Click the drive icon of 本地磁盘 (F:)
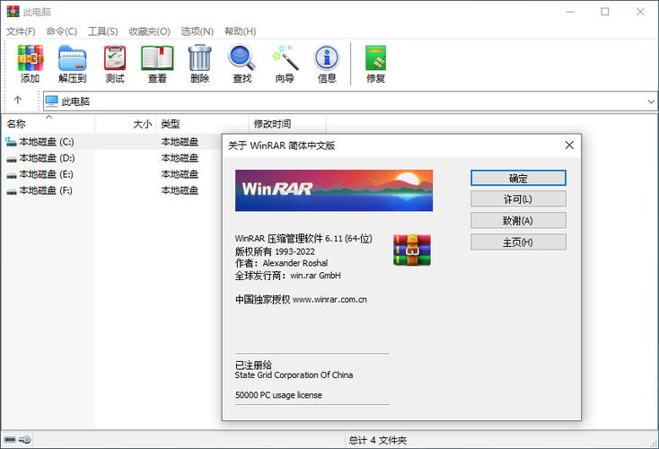The image size is (659, 449). (12, 191)
